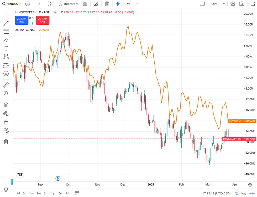Click the blue D dividend marker on the timeline

pyautogui.click(x=58, y=178)
